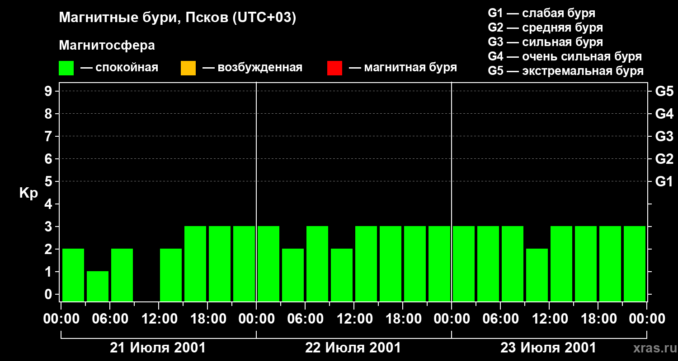Image resolution: width=678 pixels, height=361 pixels.
Task: Click the 18:00 tick label under 22 July
Action: pos(404,319)
